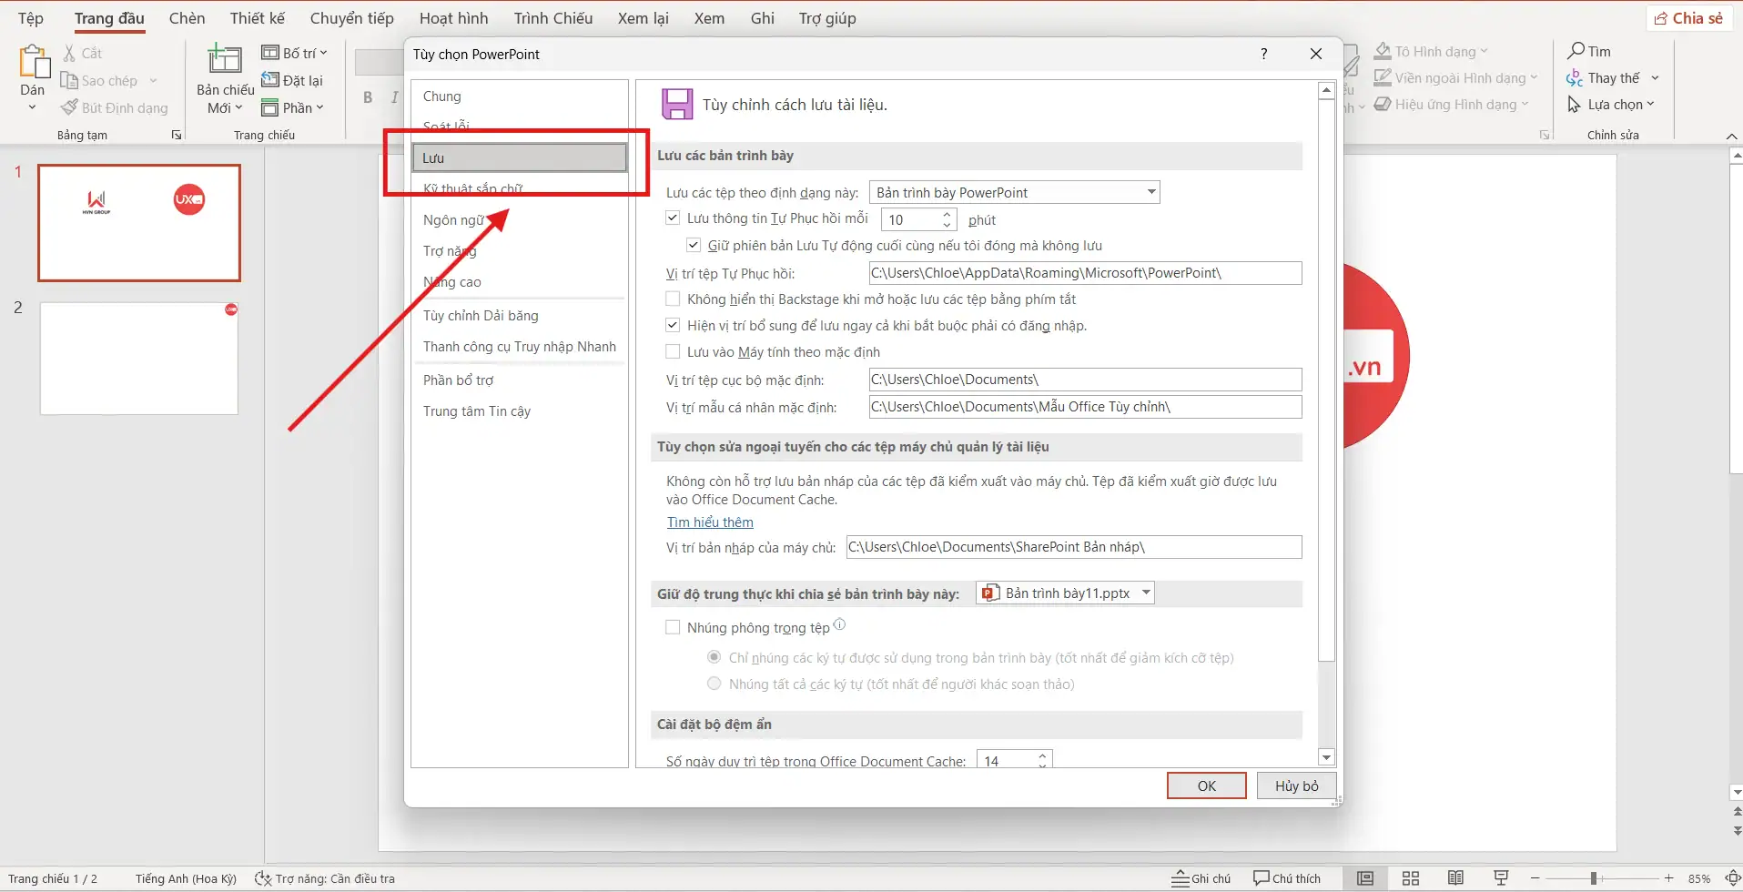This screenshot has height=892, width=1743.
Task: Switch to the Chèn ribbon tab
Action: tap(187, 17)
